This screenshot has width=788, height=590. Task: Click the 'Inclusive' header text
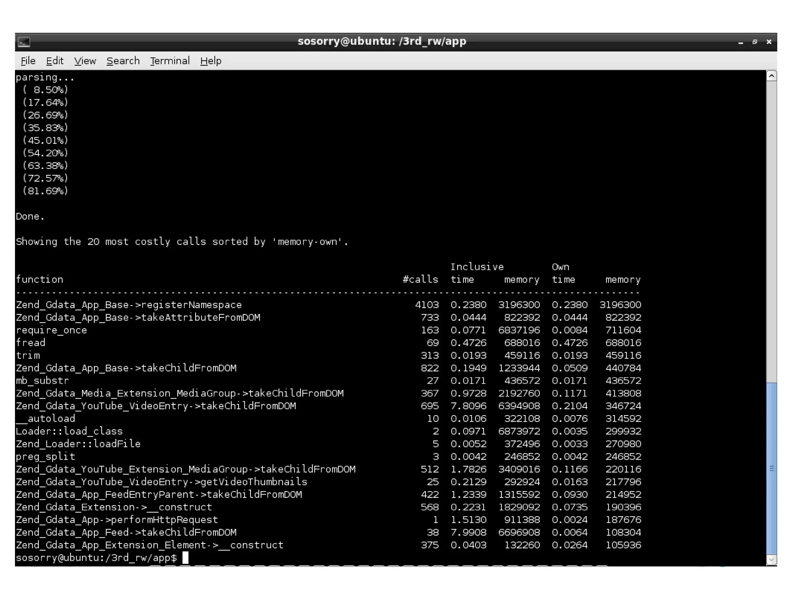click(x=477, y=267)
